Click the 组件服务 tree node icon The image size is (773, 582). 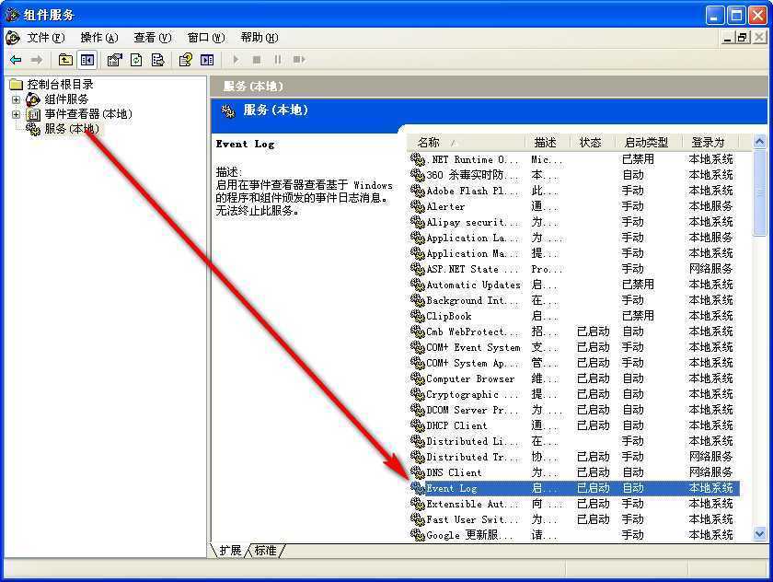pos(33,99)
